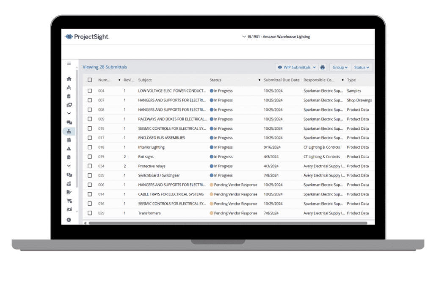The width and height of the screenshot is (436, 281).
Task: Toggle the select-all checkbox in header
Action: point(90,80)
